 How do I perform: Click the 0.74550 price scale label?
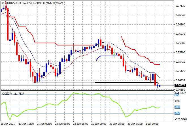180,89
